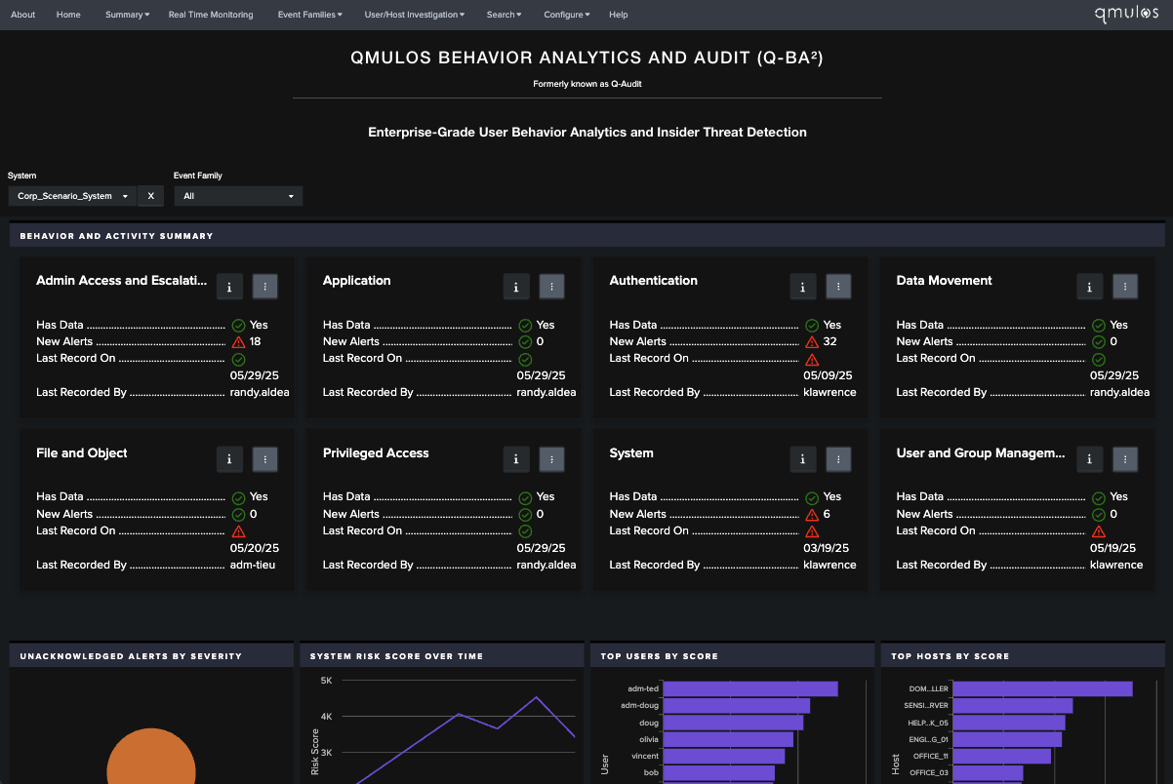1173x784 pixels.
Task: Click the File and Object card title
Action: [82, 453]
